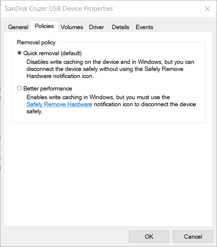The image size is (217, 247).
Task: Open the Volumes tab
Action: coord(72,27)
